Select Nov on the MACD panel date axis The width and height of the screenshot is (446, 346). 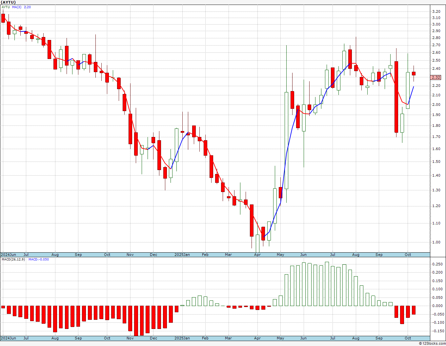click(x=130, y=338)
